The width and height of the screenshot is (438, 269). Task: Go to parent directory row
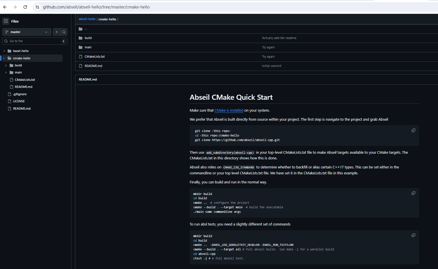[257, 29]
